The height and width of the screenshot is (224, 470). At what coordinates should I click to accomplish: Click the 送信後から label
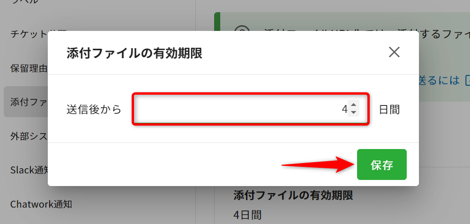pos(94,110)
